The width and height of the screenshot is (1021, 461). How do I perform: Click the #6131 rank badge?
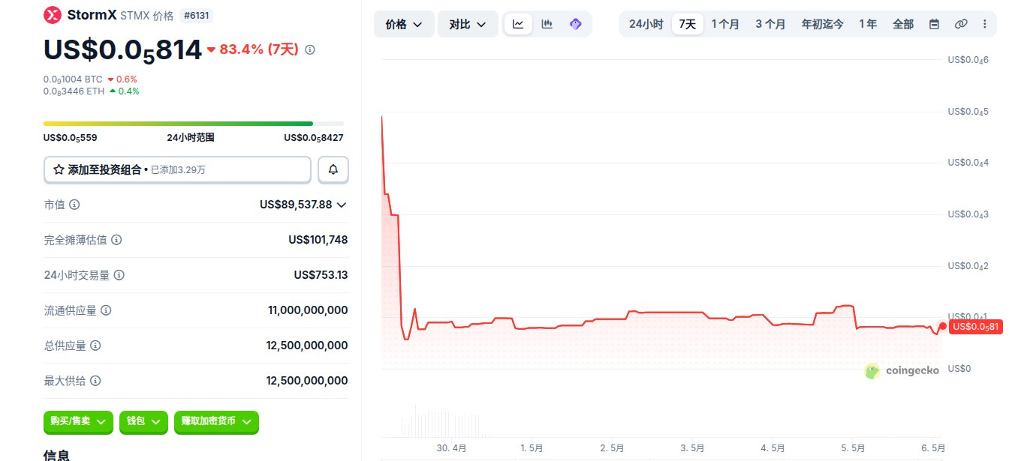[x=197, y=14]
